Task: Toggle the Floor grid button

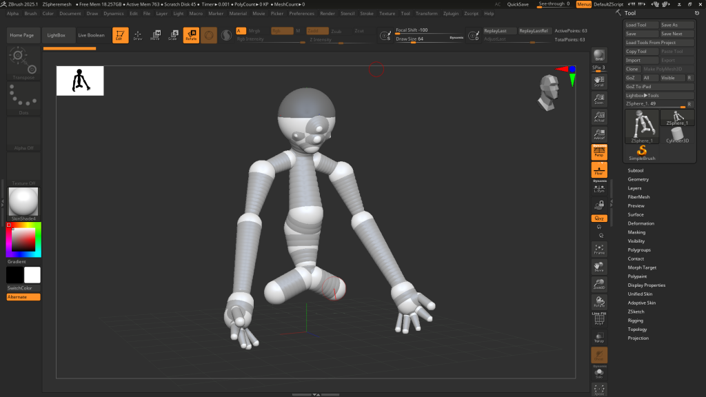Action: pyautogui.click(x=599, y=170)
